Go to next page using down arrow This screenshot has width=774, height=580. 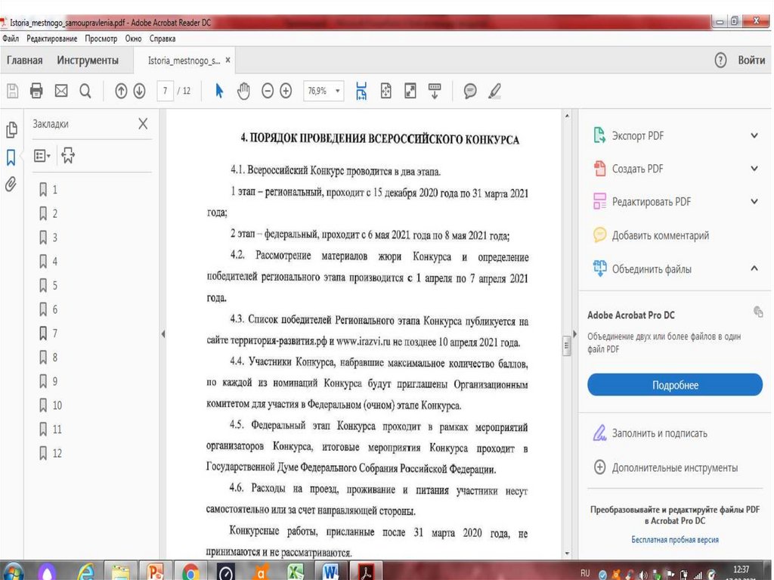(x=139, y=91)
